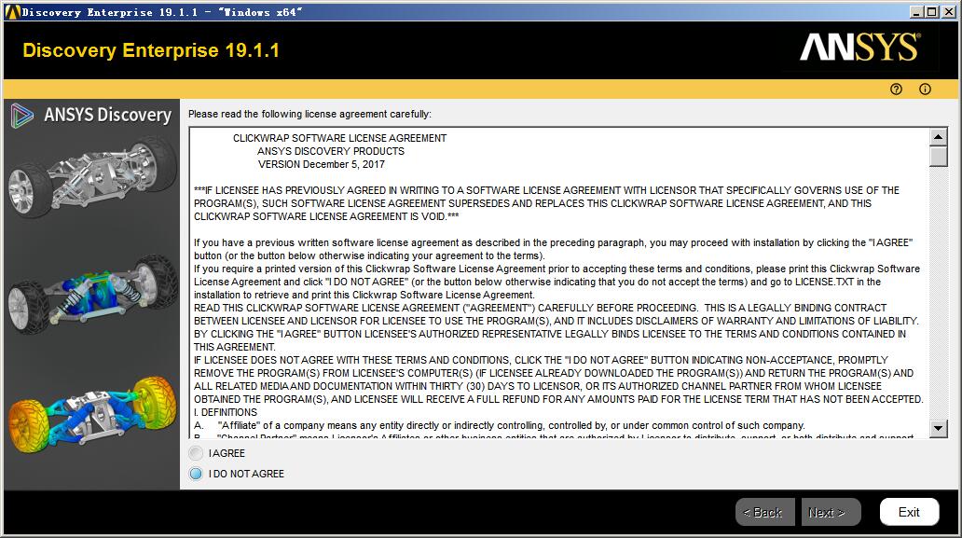Click the information icon in yellow bar
Screen dimensions: 962x538
point(926,89)
